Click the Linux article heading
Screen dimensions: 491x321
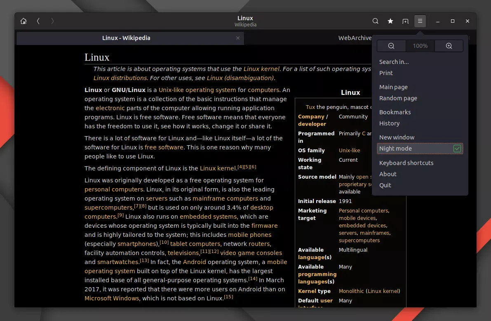(x=97, y=57)
